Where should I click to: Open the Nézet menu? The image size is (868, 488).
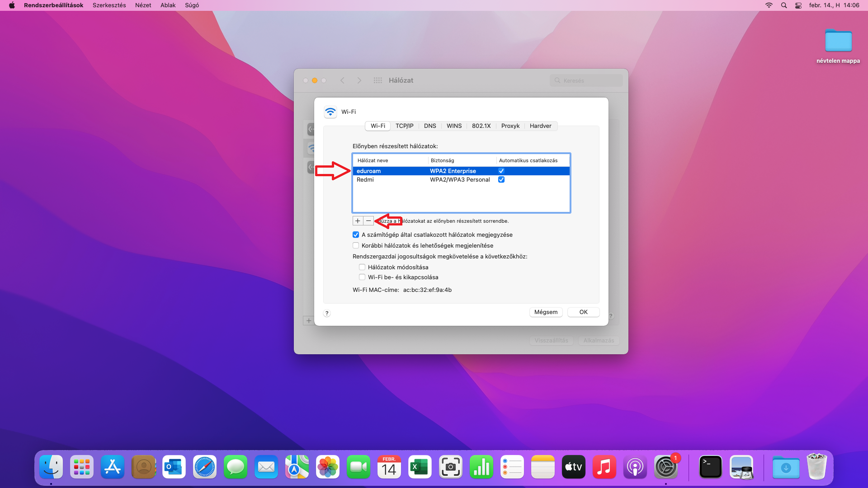143,5
